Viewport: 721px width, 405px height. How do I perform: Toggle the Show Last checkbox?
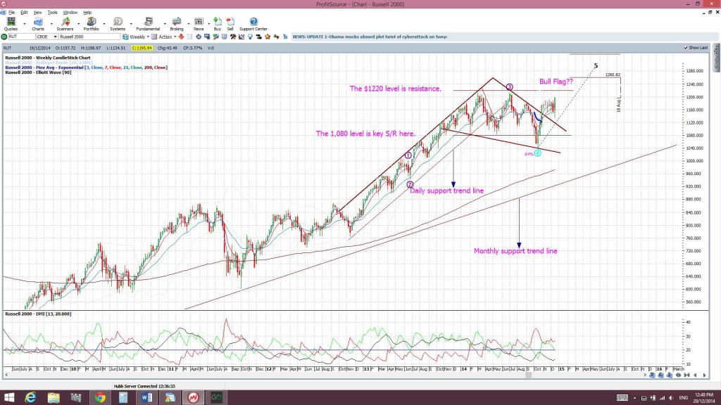point(686,48)
